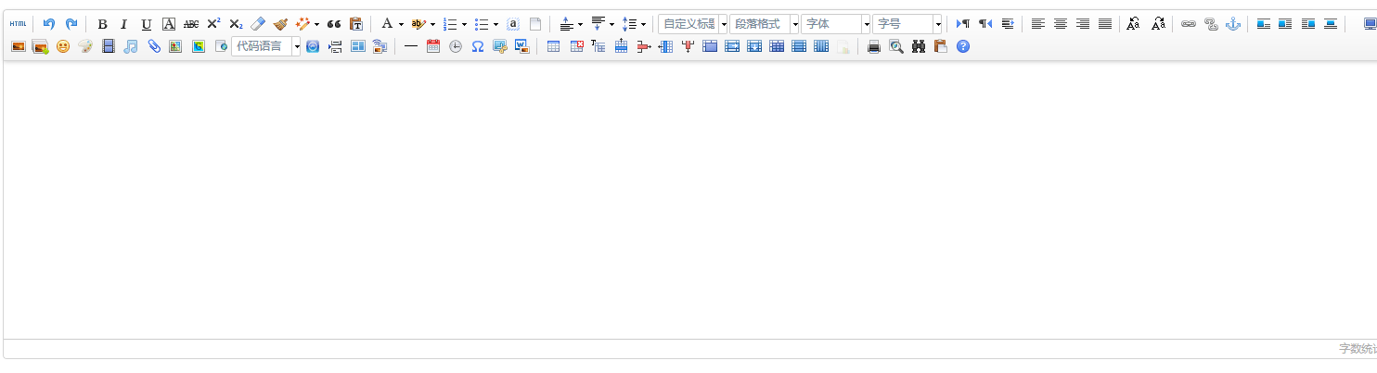Viewport: 1377px width, 373px height.
Task: Convert selected text to uppercase
Action: click(1133, 24)
